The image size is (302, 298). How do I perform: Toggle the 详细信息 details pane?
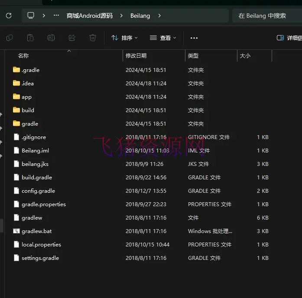tap(289, 38)
